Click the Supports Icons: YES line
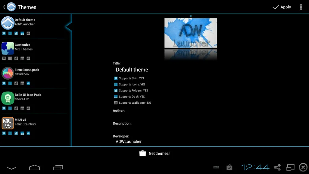The image size is (309, 174). [130, 84]
